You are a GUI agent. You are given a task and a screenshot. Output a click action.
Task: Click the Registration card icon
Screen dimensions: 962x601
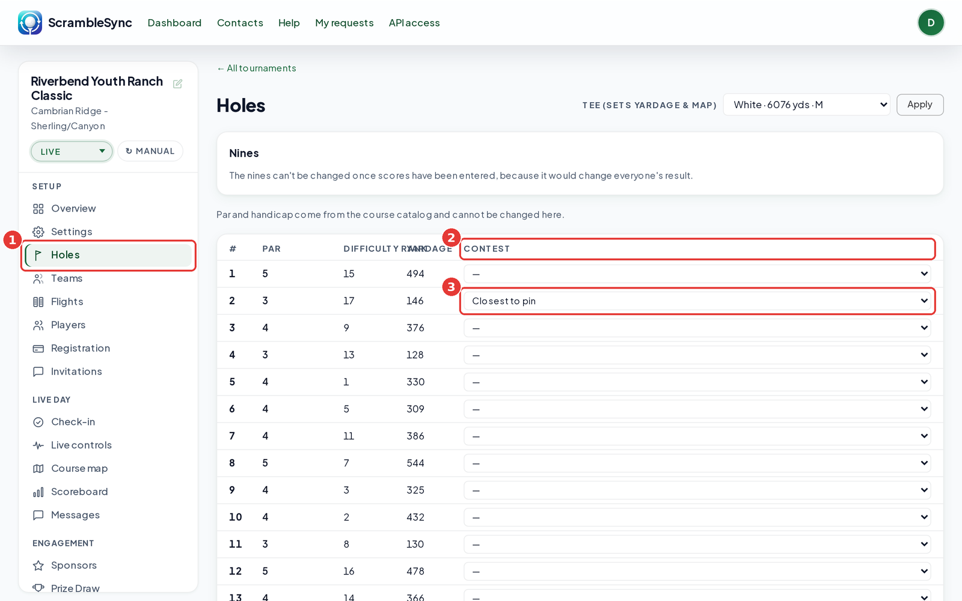[x=38, y=349]
